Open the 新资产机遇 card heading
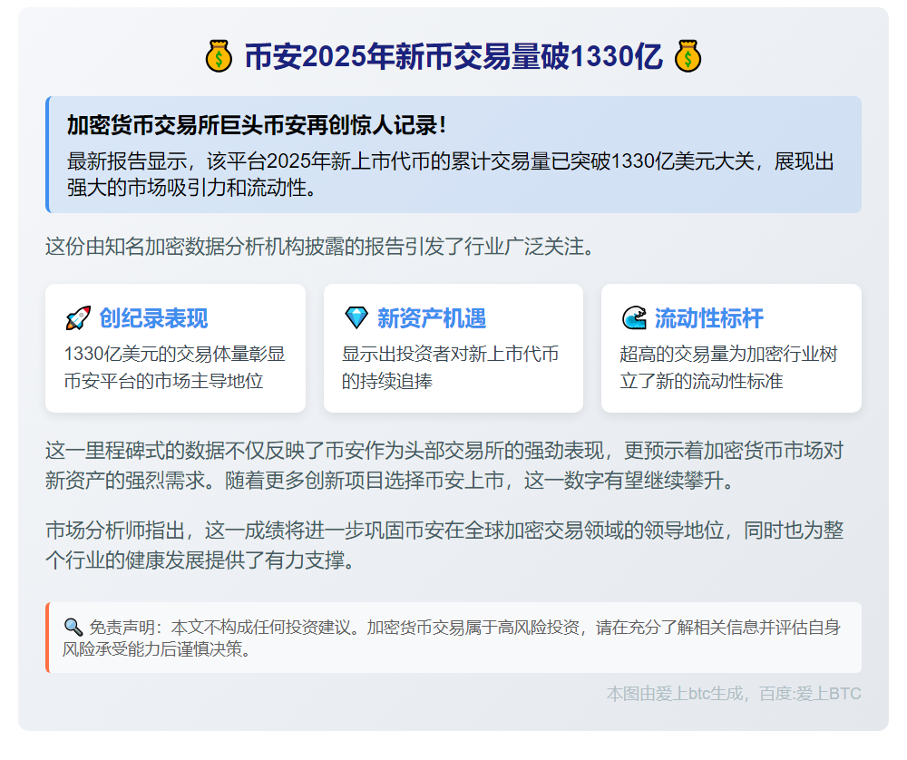907x760 pixels. pos(432,318)
